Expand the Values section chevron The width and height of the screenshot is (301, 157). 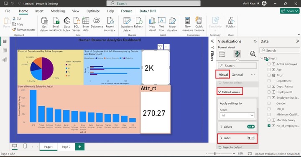[x=221, y=127]
